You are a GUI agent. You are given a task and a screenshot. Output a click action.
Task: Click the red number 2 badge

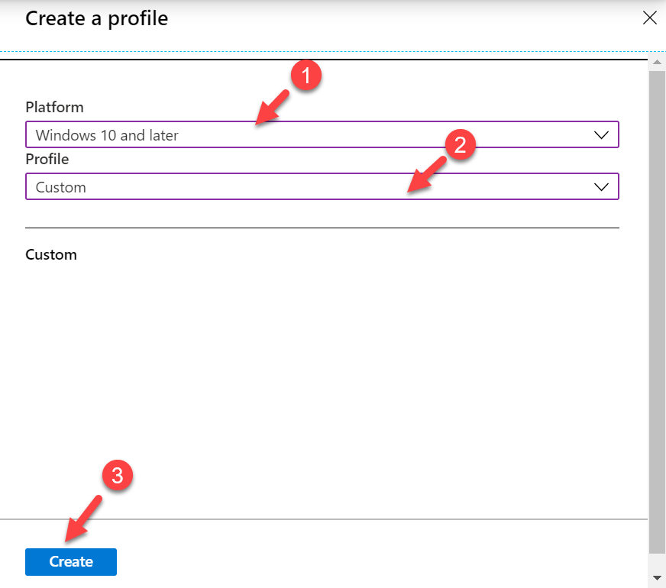[x=460, y=145]
